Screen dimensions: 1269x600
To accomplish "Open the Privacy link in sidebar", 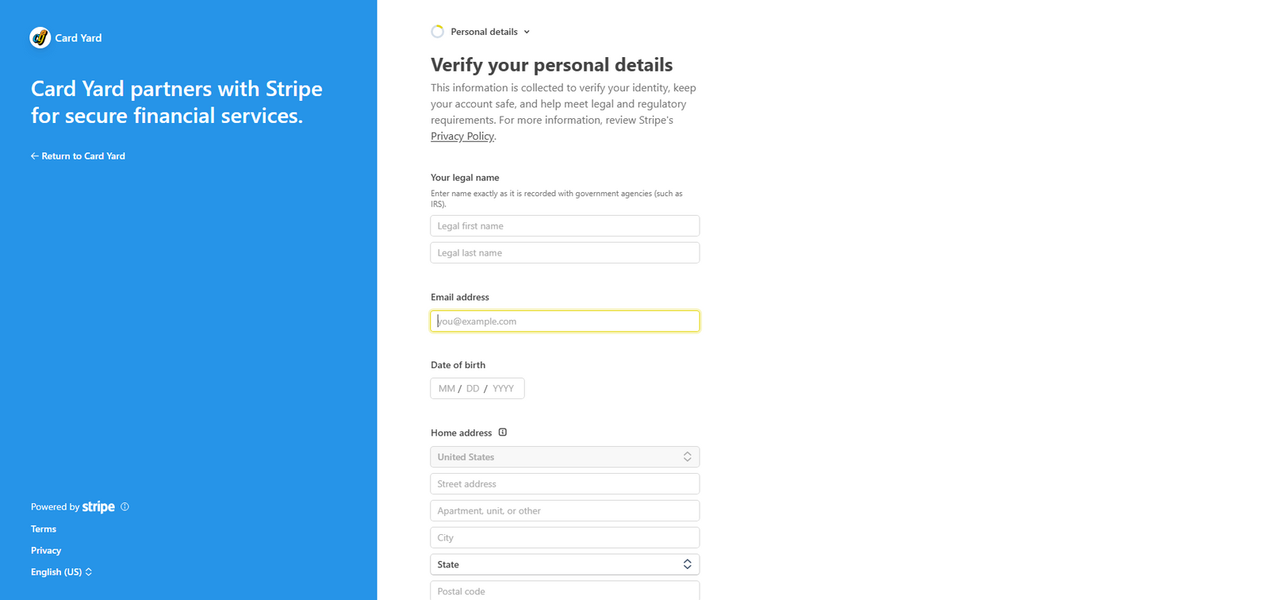I will tap(46, 550).
